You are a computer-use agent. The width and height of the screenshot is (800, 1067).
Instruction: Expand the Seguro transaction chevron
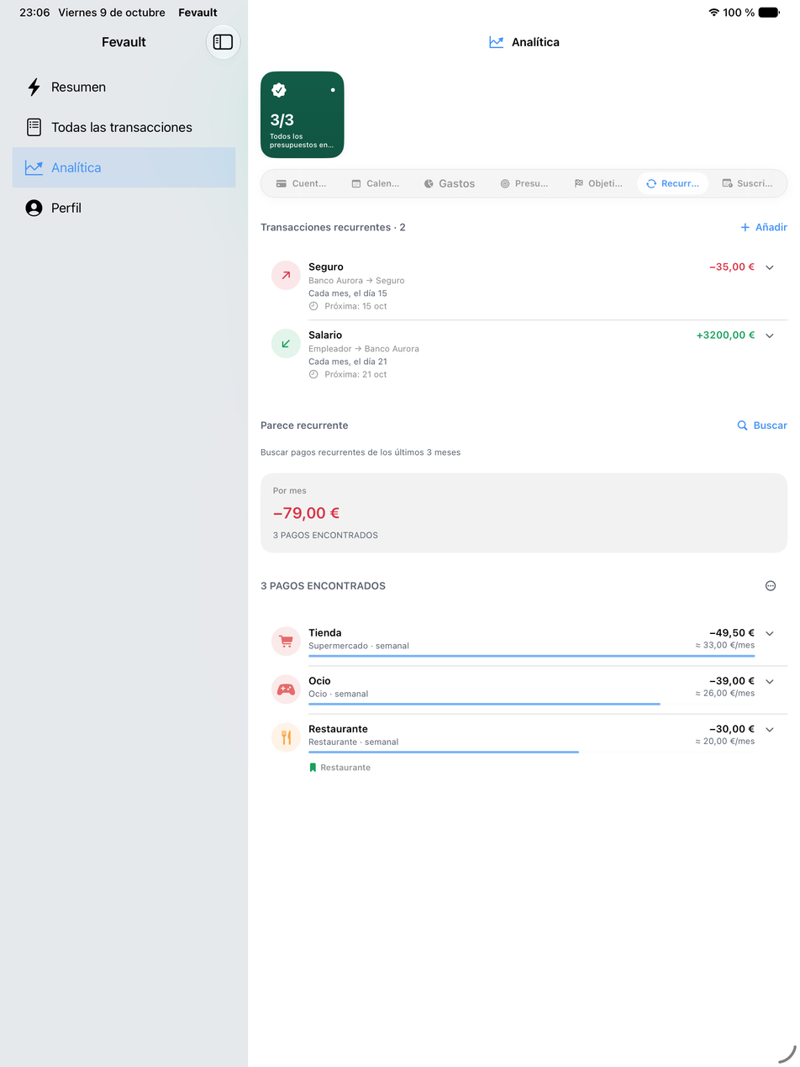pos(770,267)
